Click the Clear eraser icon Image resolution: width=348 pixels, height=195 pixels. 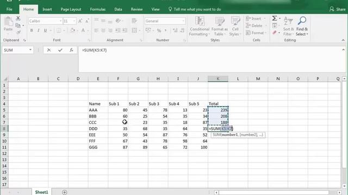(275, 32)
